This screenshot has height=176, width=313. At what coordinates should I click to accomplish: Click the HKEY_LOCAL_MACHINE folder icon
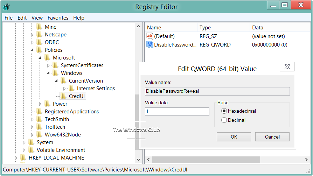23,158
